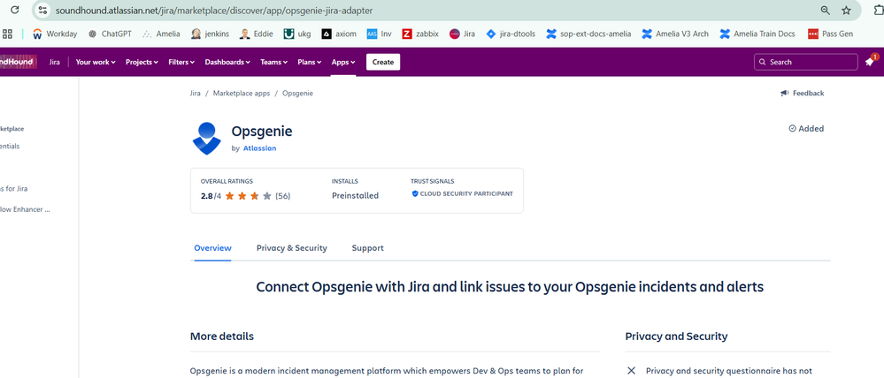884x378 pixels.
Task: Click the browser address bar URL
Action: [214, 11]
